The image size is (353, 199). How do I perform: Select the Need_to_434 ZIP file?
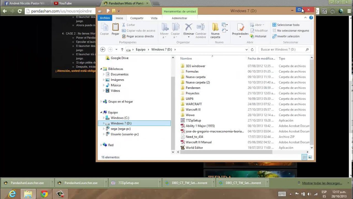click(x=194, y=137)
